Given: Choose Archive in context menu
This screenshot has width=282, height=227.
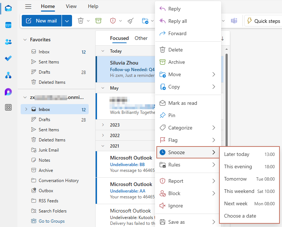Looking at the screenshot, I should [x=188, y=62].
